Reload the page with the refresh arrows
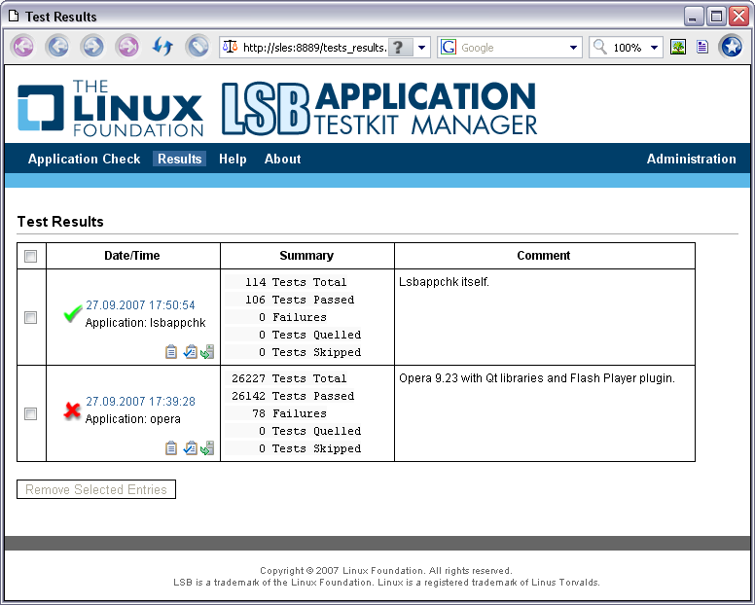755x605 pixels. pos(162,47)
